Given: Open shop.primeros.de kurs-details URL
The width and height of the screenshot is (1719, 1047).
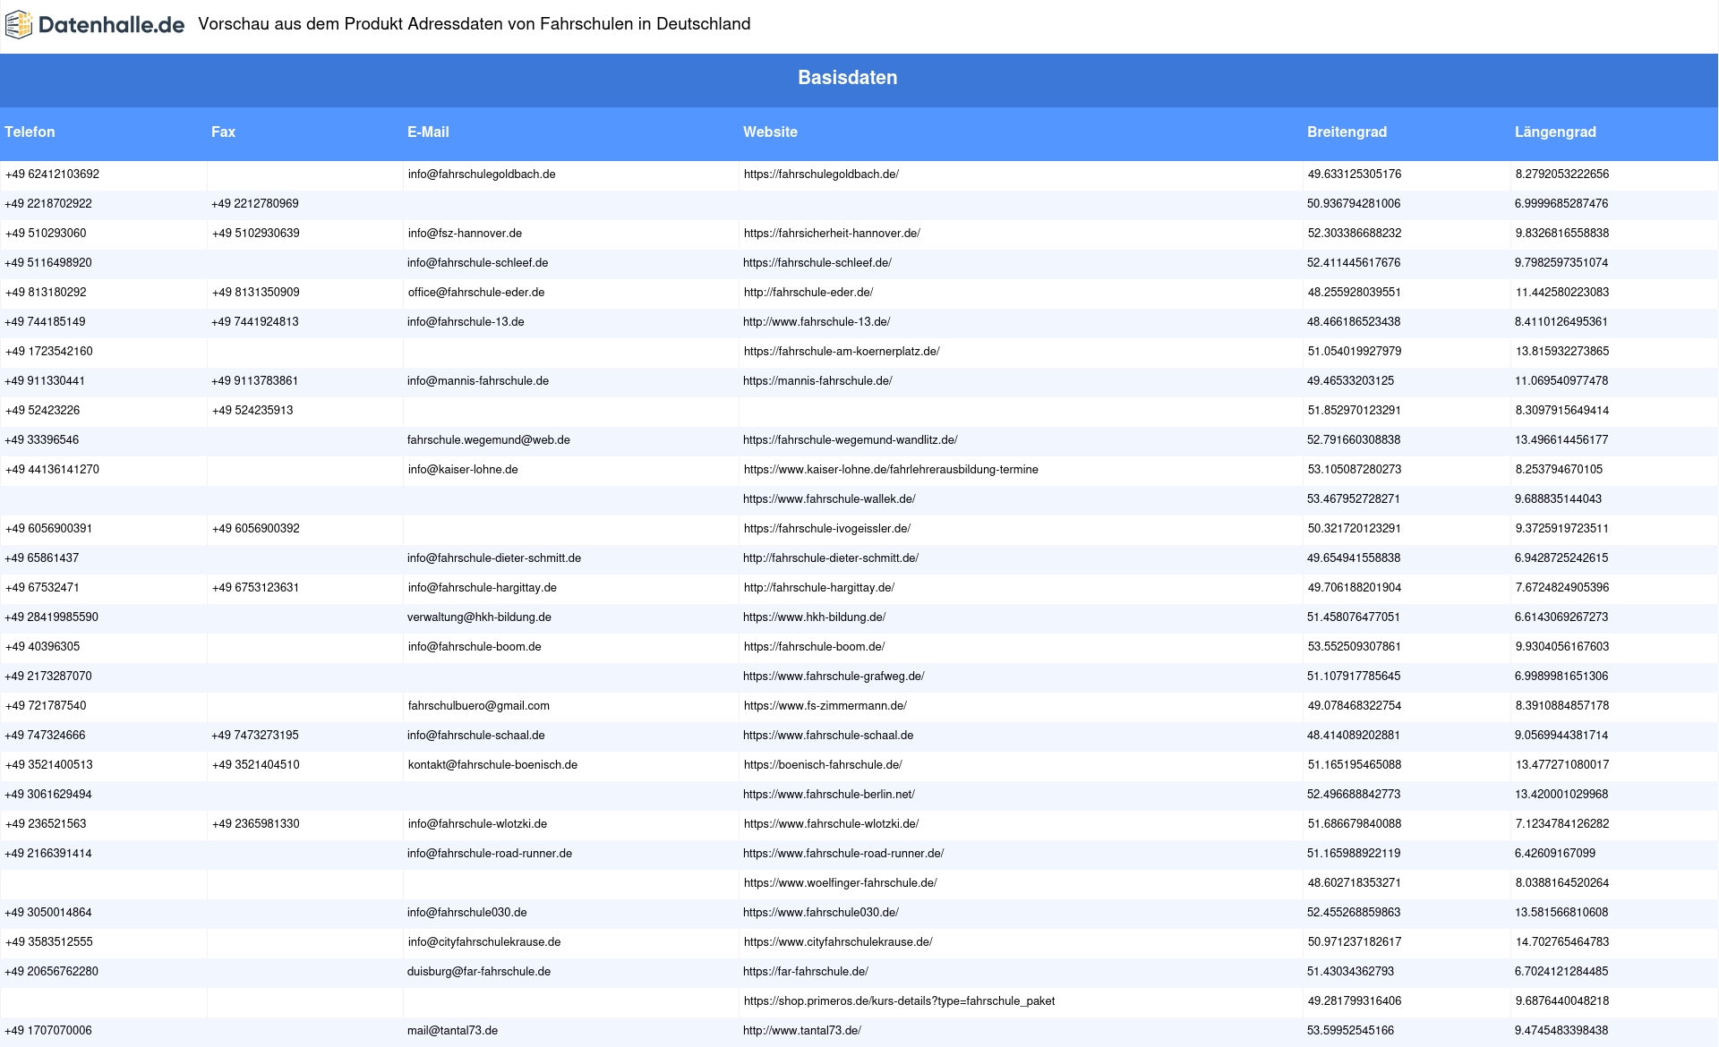Looking at the screenshot, I should (x=899, y=1001).
